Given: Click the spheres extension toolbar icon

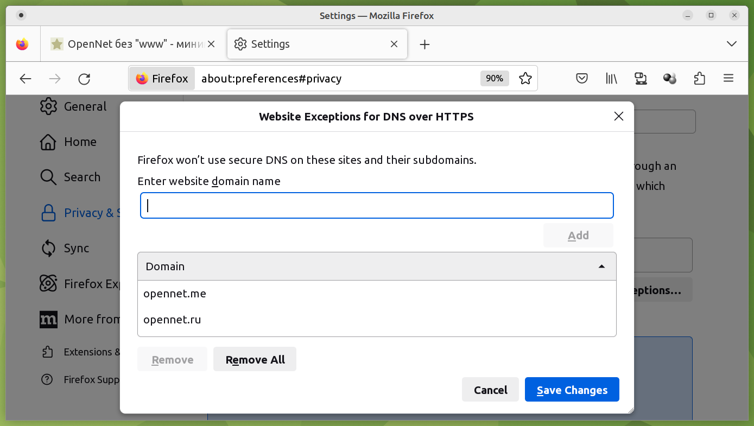Looking at the screenshot, I should pyautogui.click(x=670, y=79).
